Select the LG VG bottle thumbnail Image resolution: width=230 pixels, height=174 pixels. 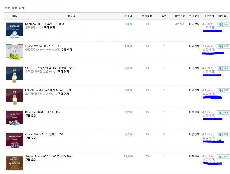point(15,96)
